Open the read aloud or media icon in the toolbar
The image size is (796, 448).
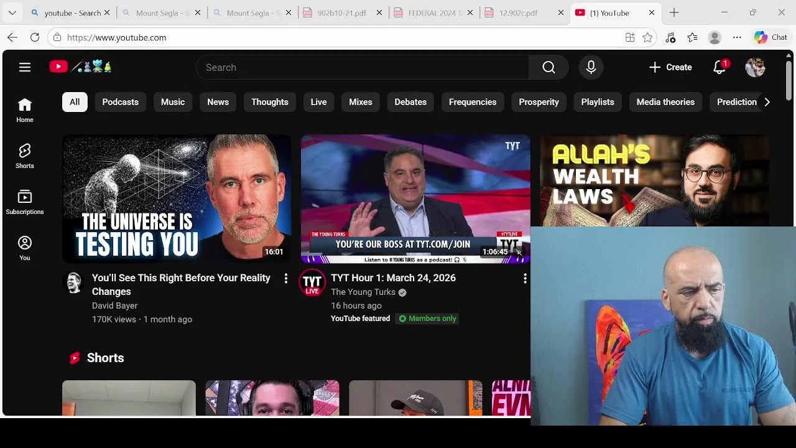pos(670,37)
